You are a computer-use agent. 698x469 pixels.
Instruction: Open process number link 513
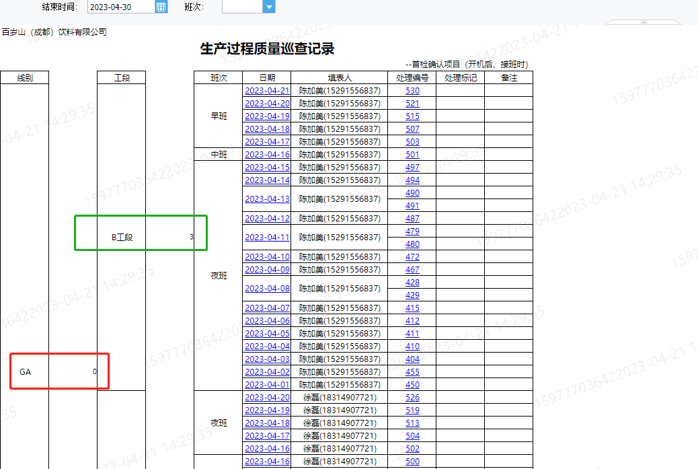[412, 423]
